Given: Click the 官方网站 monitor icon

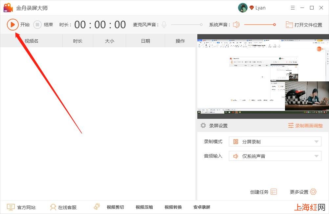Looking at the screenshot, I should pyautogui.click(x=11, y=207).
